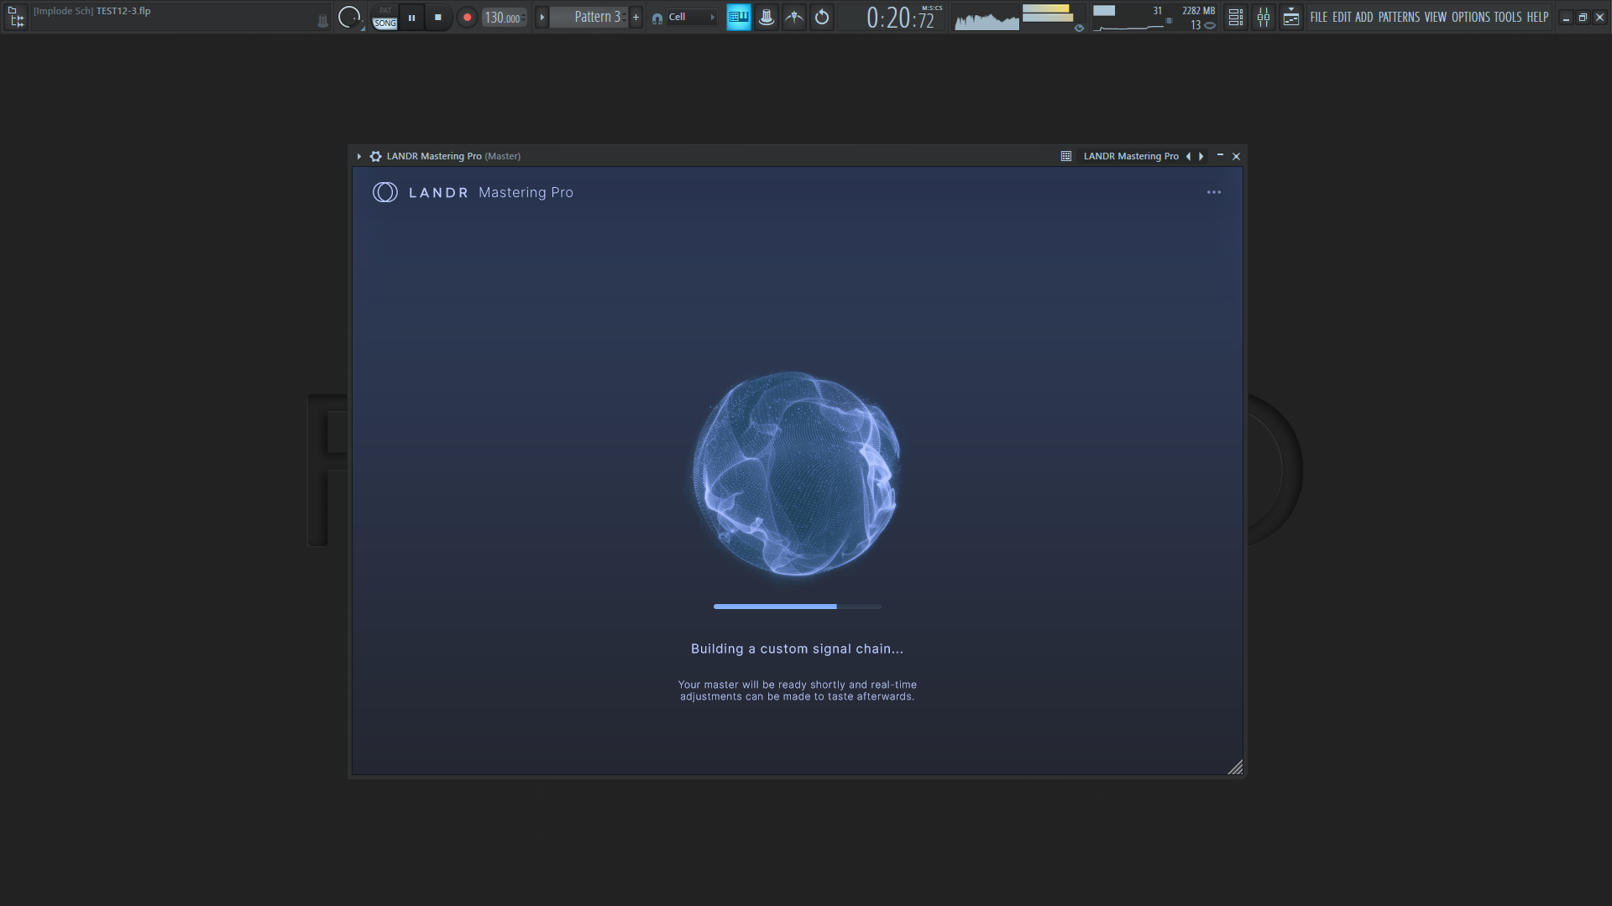Open the three-dot more options menu
The width and height of the screenshot is (1612, 906).
pos(1214,192)
